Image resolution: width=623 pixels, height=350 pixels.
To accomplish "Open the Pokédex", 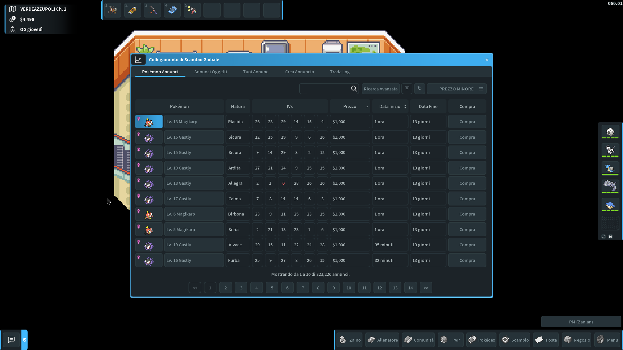I will click(x=481, y=340).
